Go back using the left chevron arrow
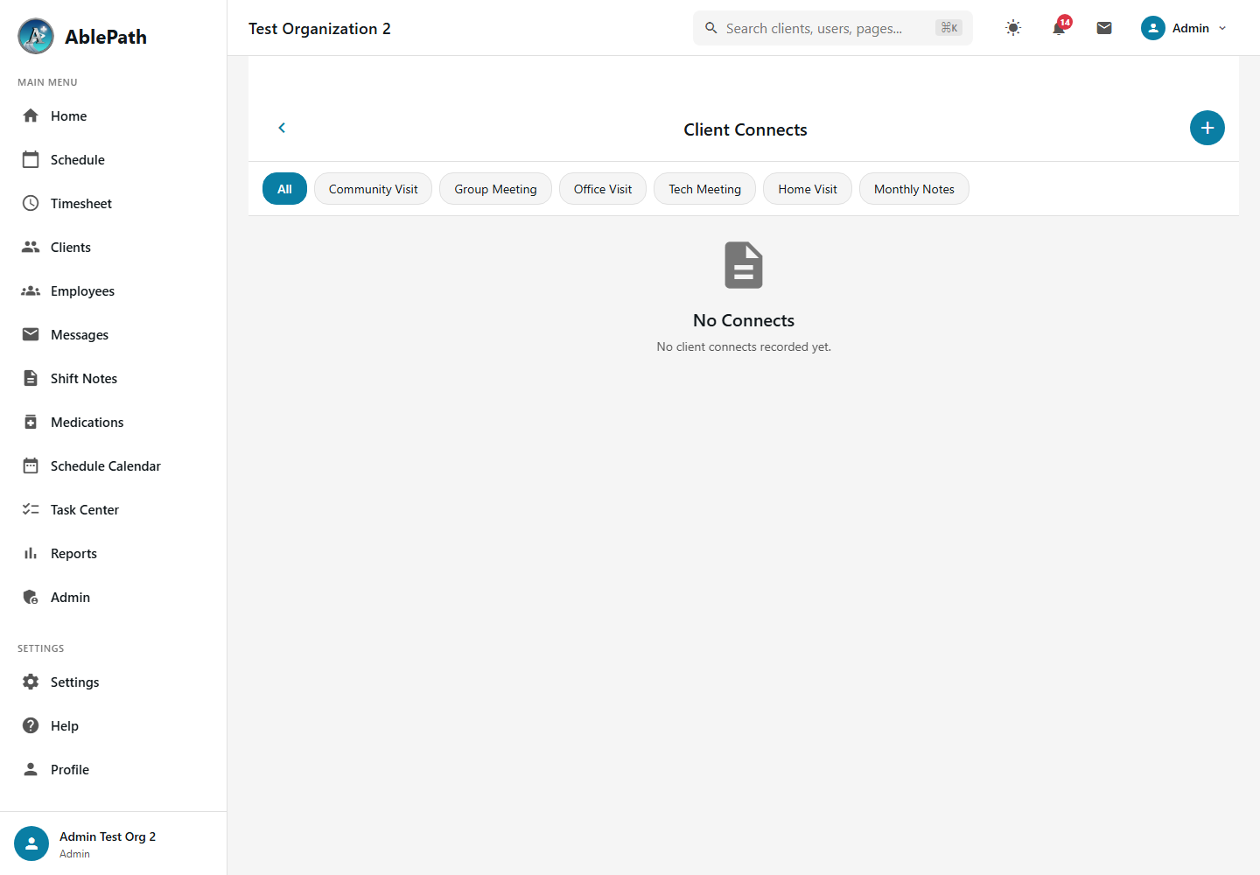 pos(282,128)
